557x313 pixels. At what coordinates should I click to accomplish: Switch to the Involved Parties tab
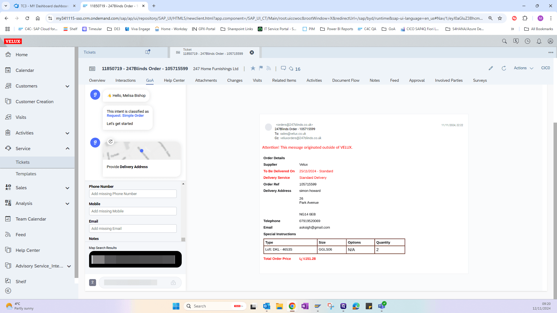point(449,81)
